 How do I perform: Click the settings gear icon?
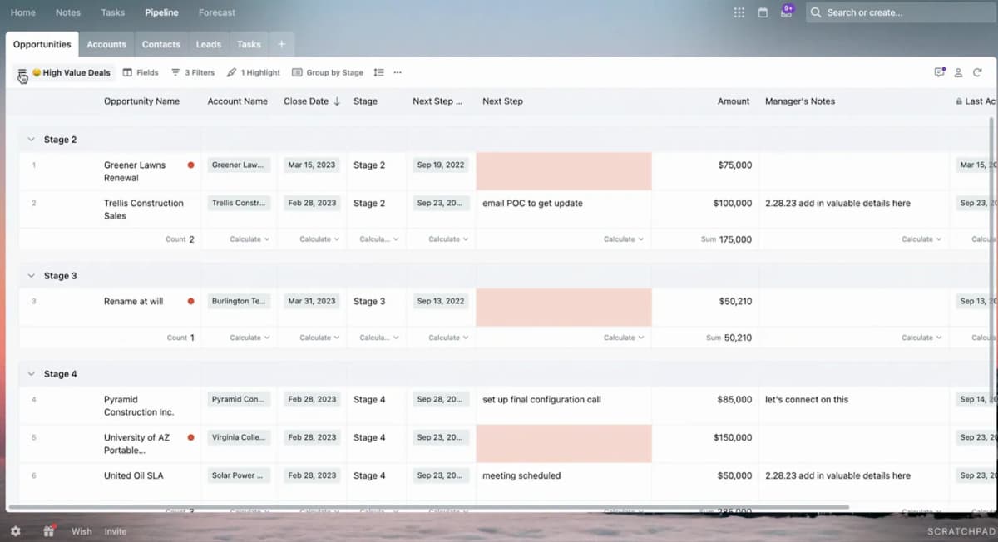click(x=15, y=530)
